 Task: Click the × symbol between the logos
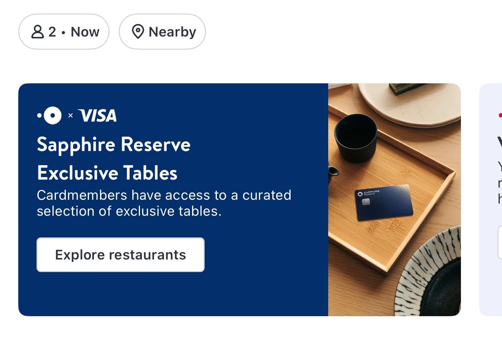pos(70,116)
